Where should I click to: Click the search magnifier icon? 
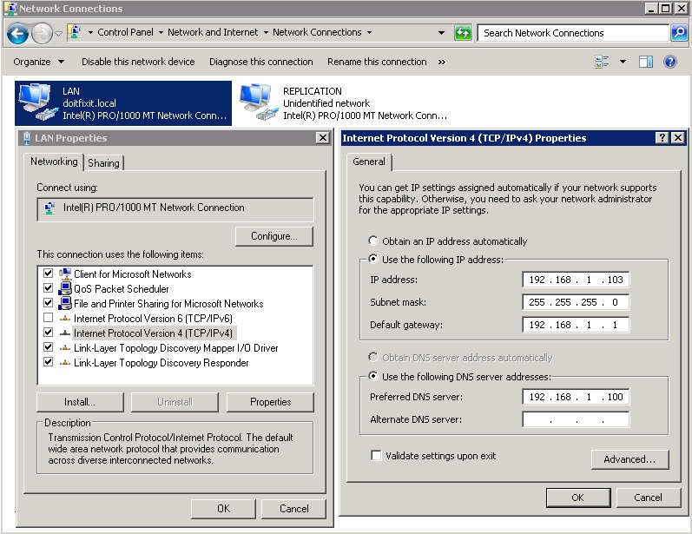pos(679,33)
